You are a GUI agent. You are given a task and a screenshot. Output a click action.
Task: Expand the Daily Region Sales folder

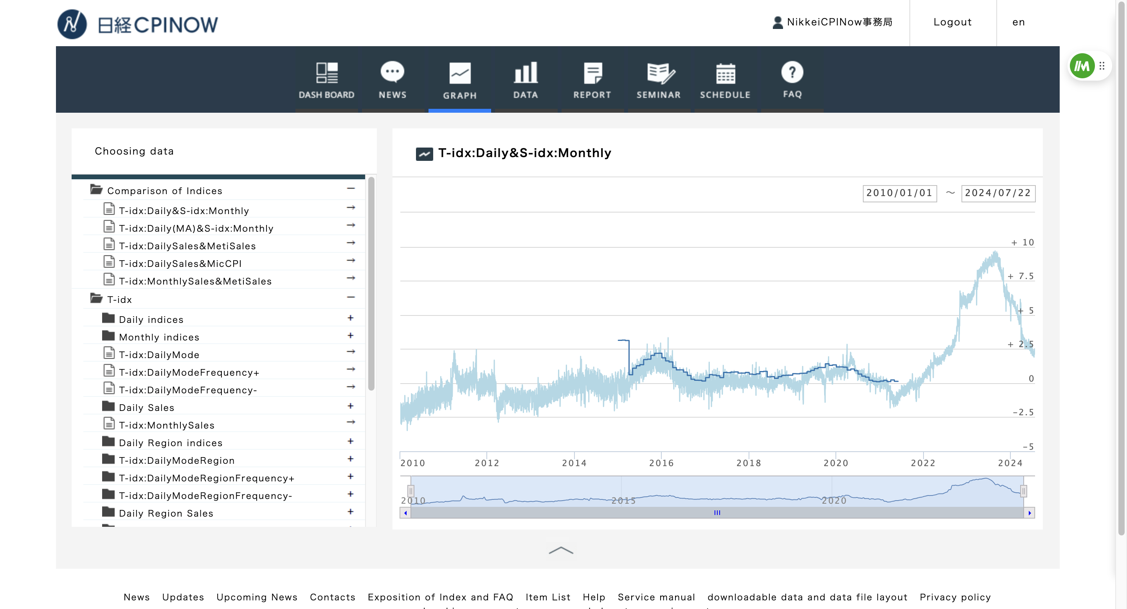351,512
